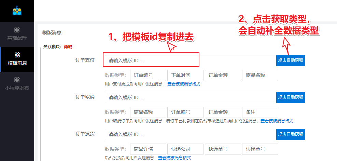Click the red 商城 module label
This screenshot has width=337, height=161.
coord(68,47)
